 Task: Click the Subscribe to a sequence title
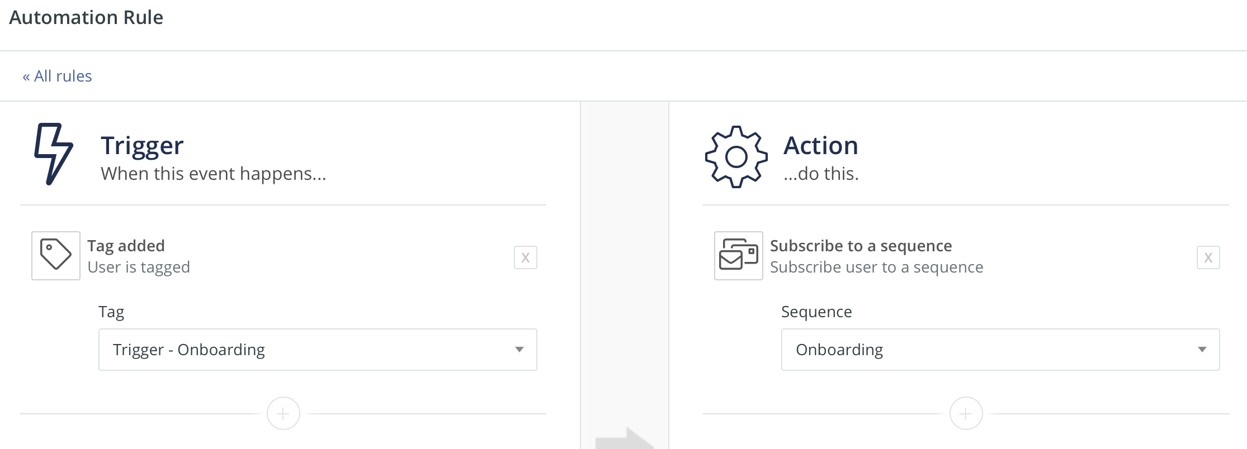tap(861, 246)
